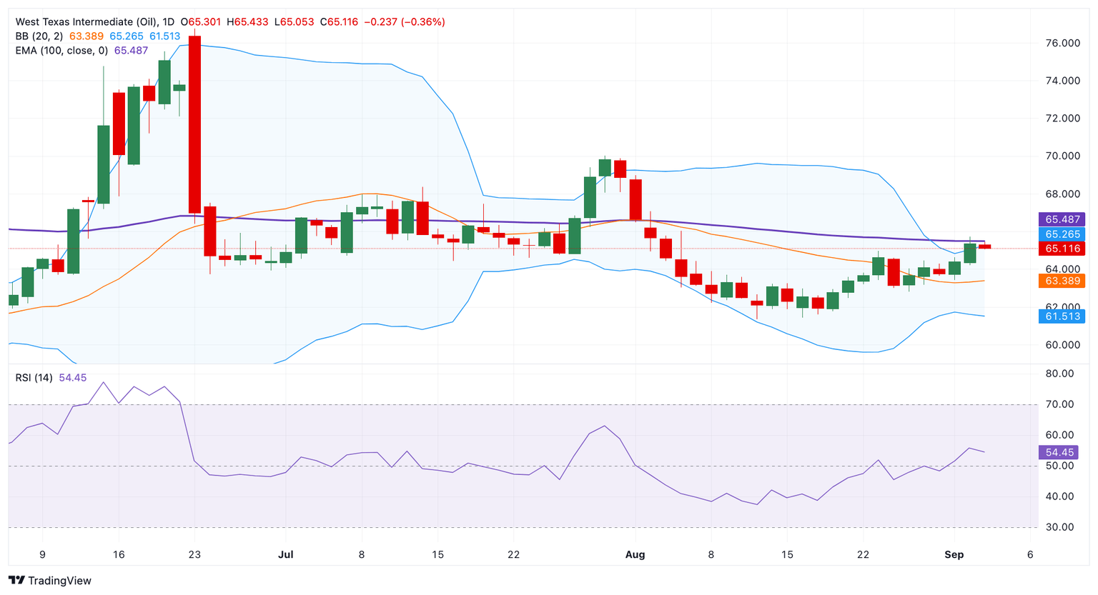Click the blue 65.265 upper band tag
Image resolution: width=1098 pixels, height=595 pixels.
point(1062,234)
